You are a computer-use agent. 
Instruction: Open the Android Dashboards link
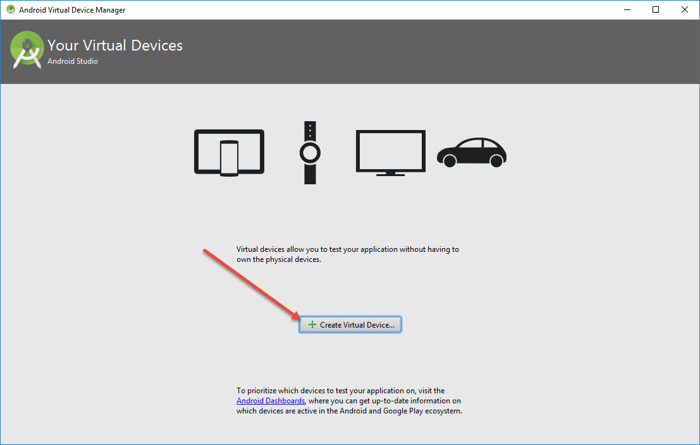tap(270, 401)
